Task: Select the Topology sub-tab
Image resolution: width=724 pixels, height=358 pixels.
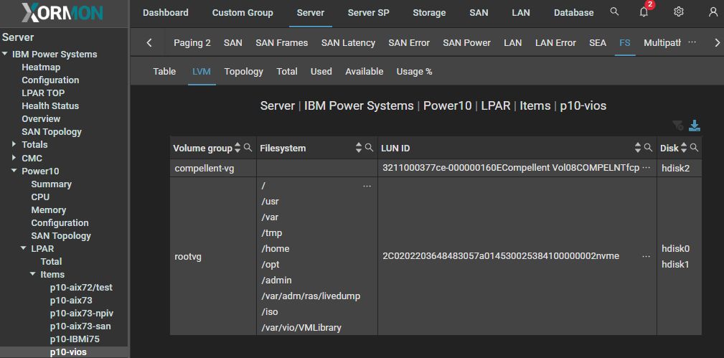Action: pyautogui.click(x=243, y=72)
